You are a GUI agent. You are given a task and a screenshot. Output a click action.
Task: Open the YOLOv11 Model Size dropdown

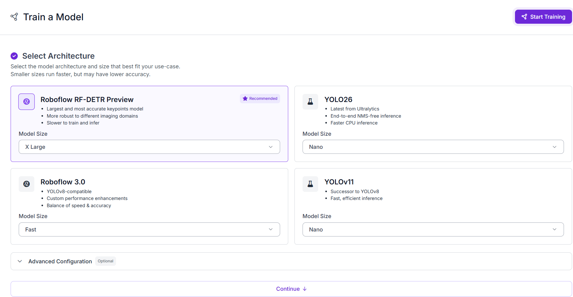433,230
